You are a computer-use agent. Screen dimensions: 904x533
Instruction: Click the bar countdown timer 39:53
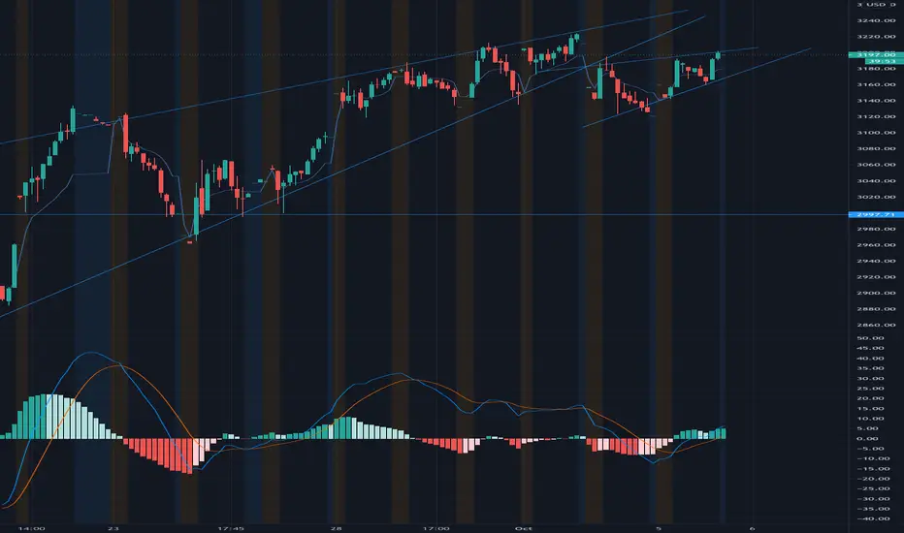[876, 60]
